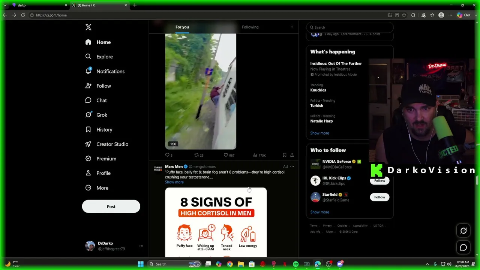Screen dimensions: 480x270
Task: Open the Mars Men ad options menu
Action: click(292, 167)
